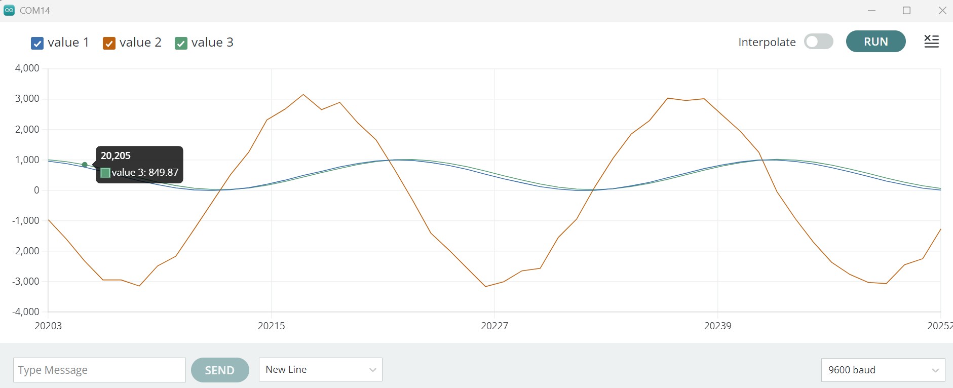Viewport: 953px width, 388px height.
Task: Open the New Line ending dropdown
Action: (320, 370)
